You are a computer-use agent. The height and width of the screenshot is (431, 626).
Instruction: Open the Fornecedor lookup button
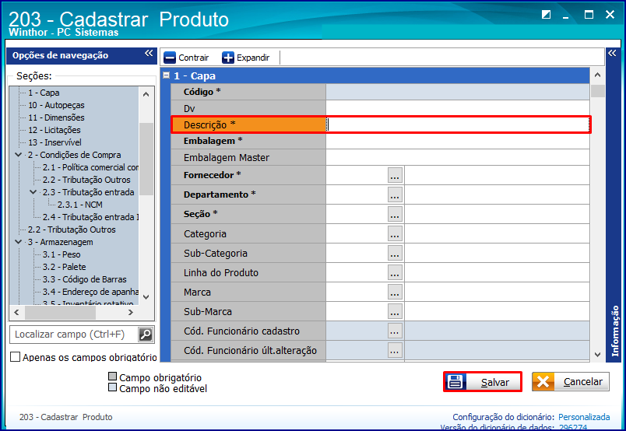[x=395, y=175]
